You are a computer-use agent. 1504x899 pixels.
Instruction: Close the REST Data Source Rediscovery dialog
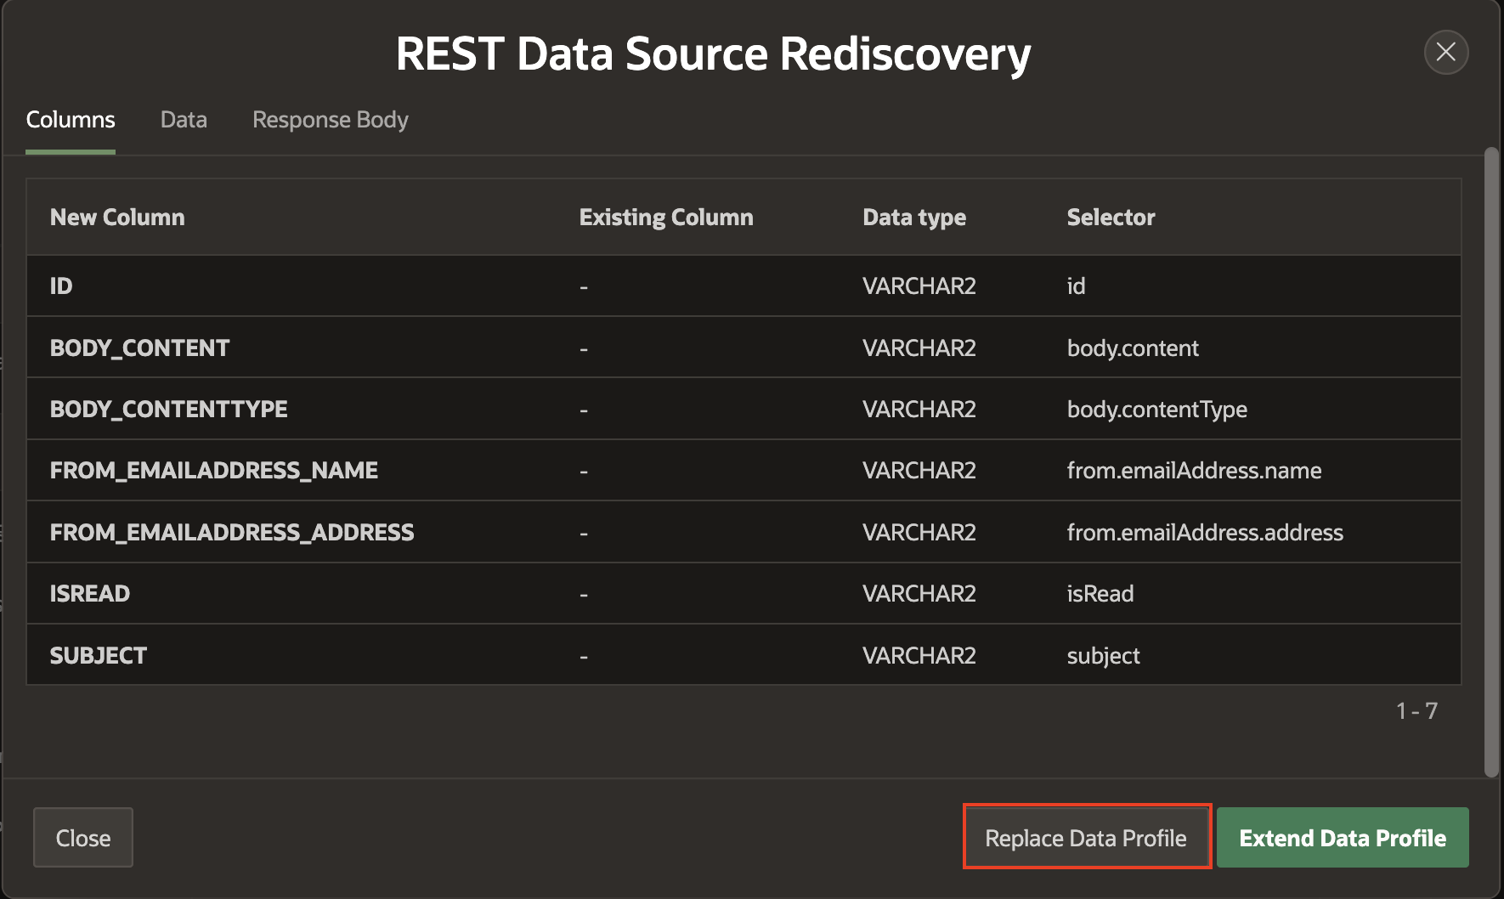pos(1445,53)
